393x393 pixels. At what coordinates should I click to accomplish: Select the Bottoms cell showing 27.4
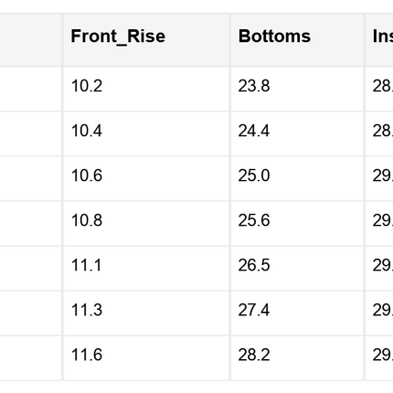tap(297, 313)
